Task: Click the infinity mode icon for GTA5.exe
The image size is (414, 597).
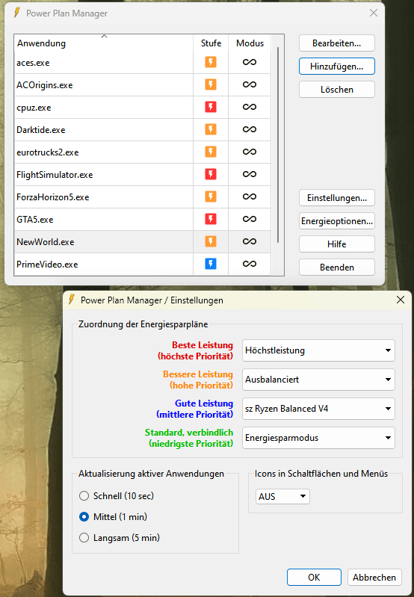Action: (250, 220)
